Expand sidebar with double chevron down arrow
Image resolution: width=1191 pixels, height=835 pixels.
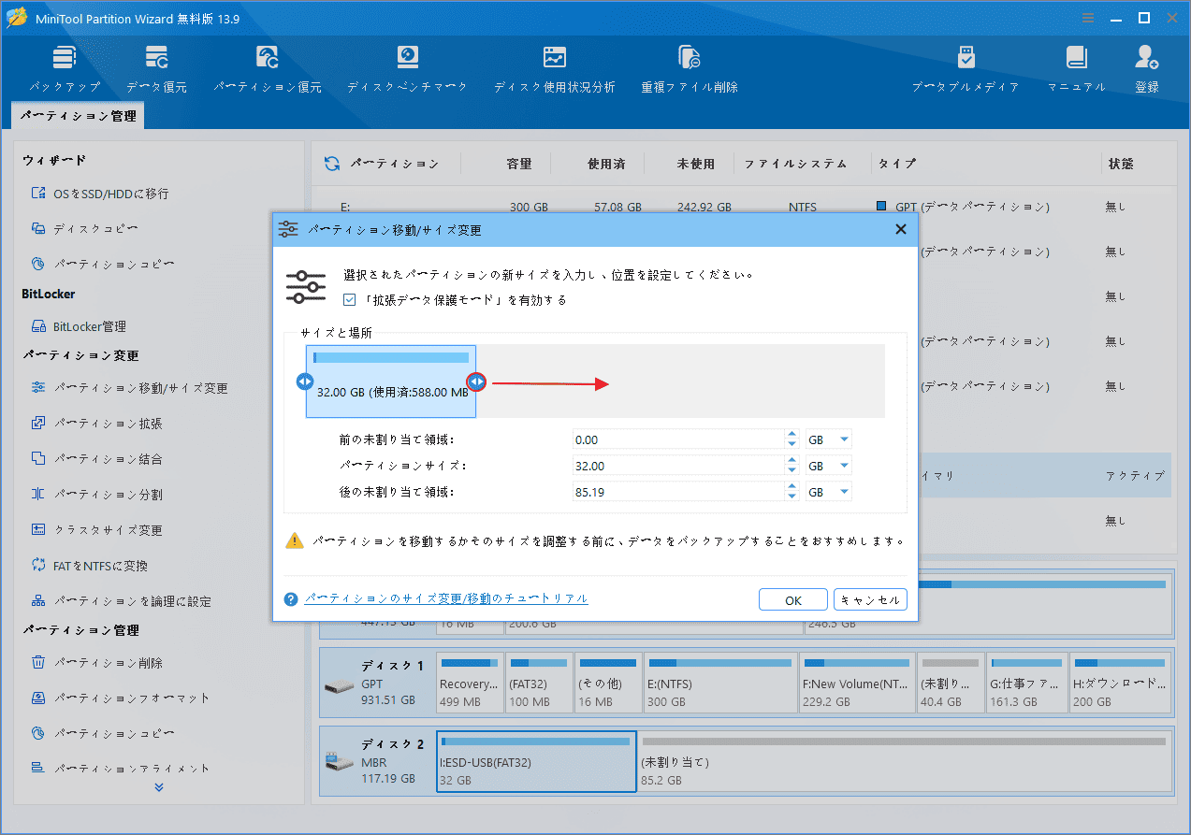pos(159,787)
